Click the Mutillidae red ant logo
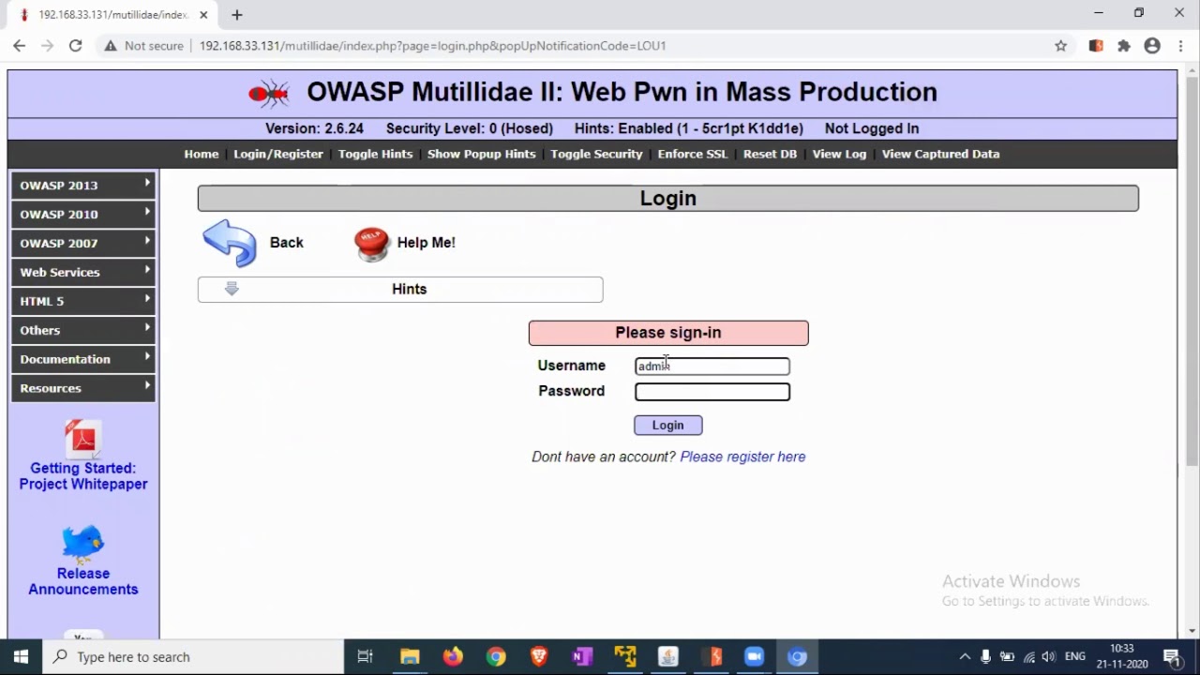Viewport: 1200px width, 675px height. click(x=269, y=93)
